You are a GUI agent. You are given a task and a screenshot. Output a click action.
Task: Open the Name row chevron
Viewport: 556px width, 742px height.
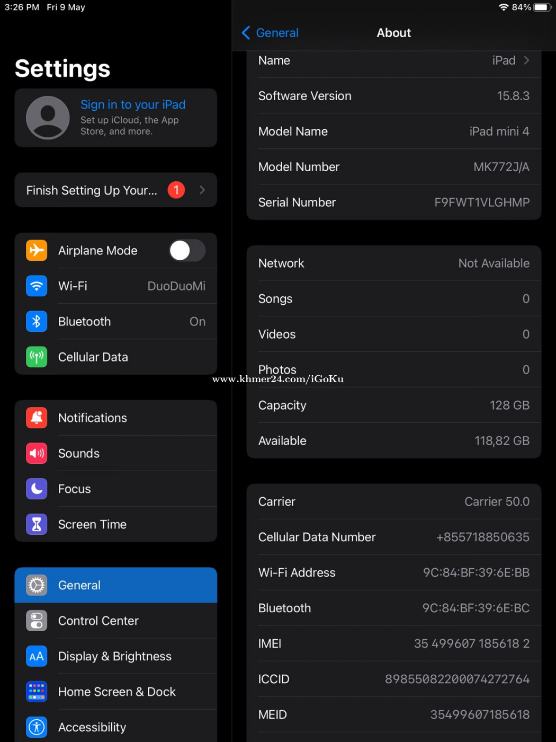tap(526, 60)
